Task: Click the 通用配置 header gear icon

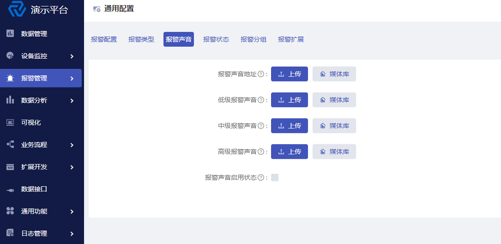Action: (x=97, y=9)
